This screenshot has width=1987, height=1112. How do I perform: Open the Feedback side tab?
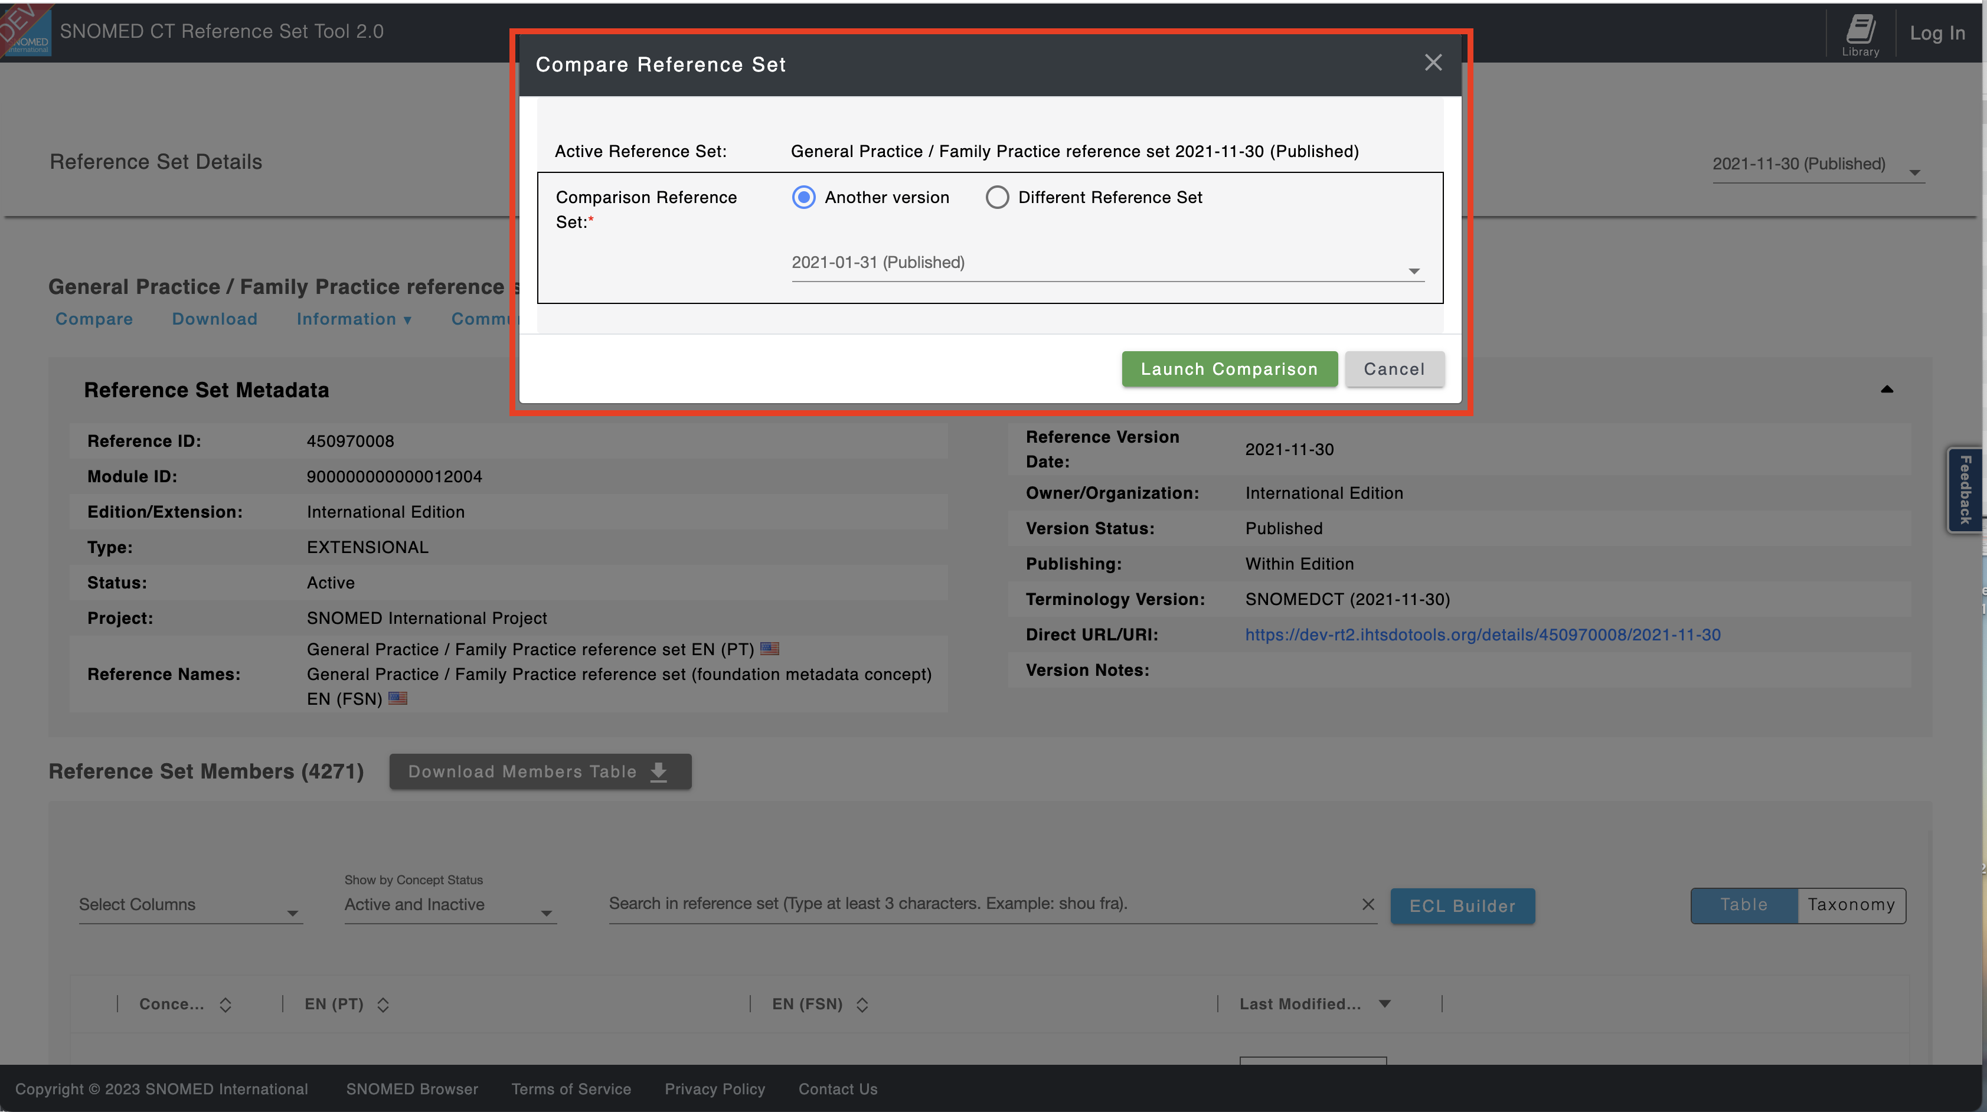coord(1965,490)
